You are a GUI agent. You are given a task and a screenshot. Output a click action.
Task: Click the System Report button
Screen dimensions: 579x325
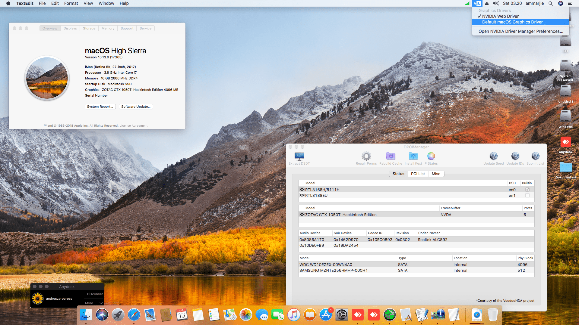100,107
